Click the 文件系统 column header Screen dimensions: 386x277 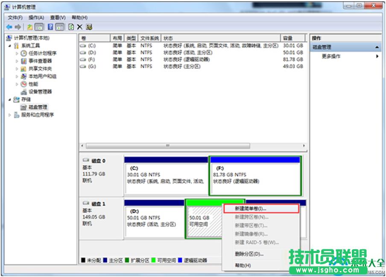click(149, 38)
